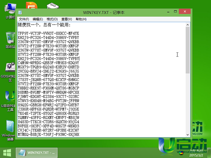Screen dimensions: 211x158
Task: Click key line 8483D-TTKCX-CTDR6-XQXTH-X9JG4
Action: (49, 122)
